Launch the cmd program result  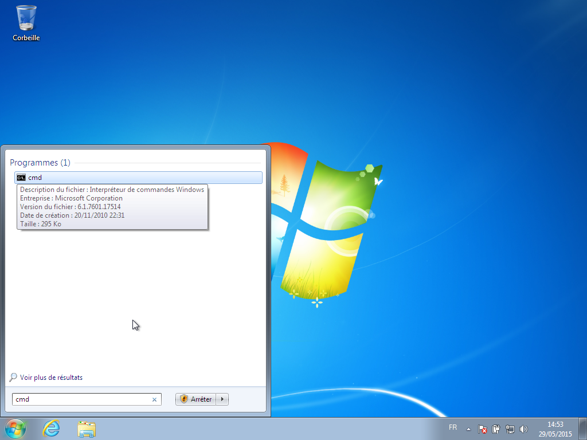[138, 178]
